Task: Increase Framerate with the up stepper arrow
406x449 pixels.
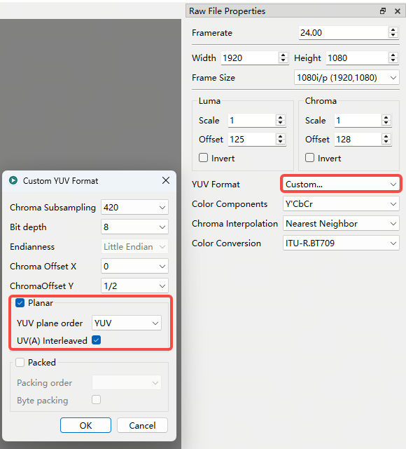Action: [393, 29]
